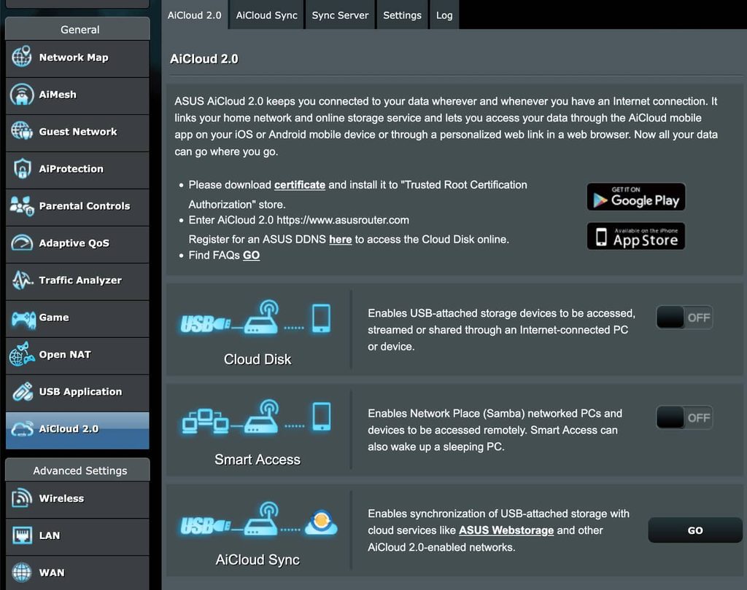Open the Settings tab
The height and width of the screenshot is (590, 747).
[402, 15]
